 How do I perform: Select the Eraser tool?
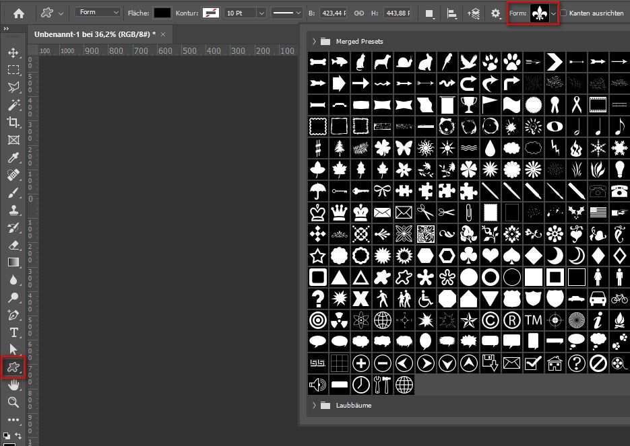pyautogui.click(x=13, y=245)
